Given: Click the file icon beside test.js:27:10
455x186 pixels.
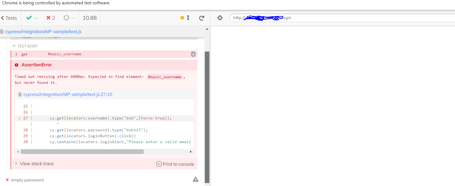Looking at the screenshot, I should (20, 94).
